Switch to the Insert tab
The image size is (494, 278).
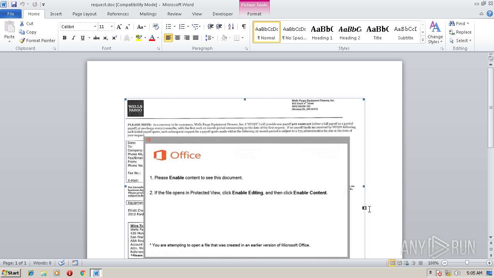click(x=56, y=14)
